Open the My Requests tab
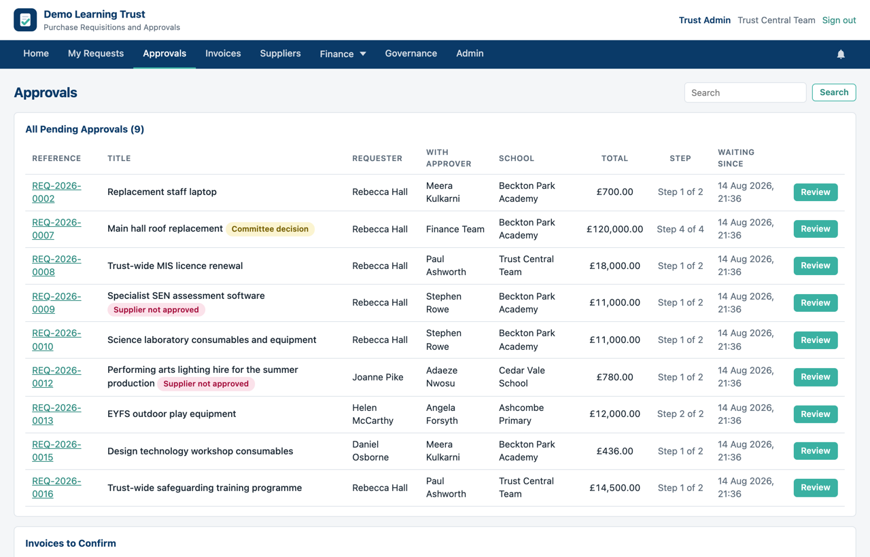Screen dimensions: 870x557 click(96, 54)
